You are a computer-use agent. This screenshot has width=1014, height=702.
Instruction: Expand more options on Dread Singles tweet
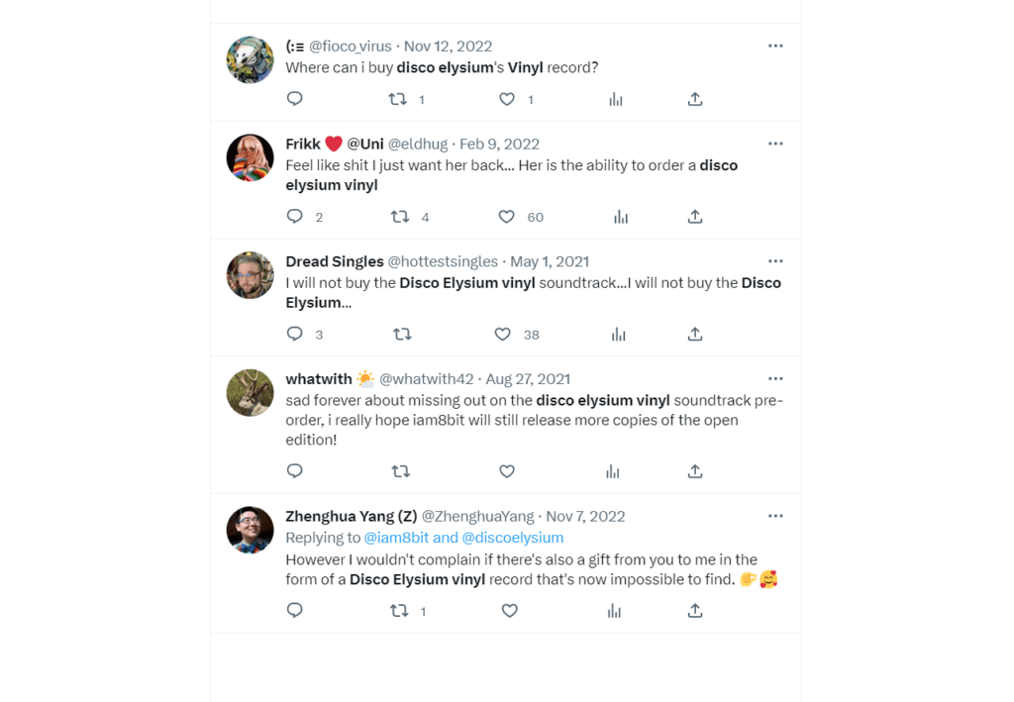(775, 261)
